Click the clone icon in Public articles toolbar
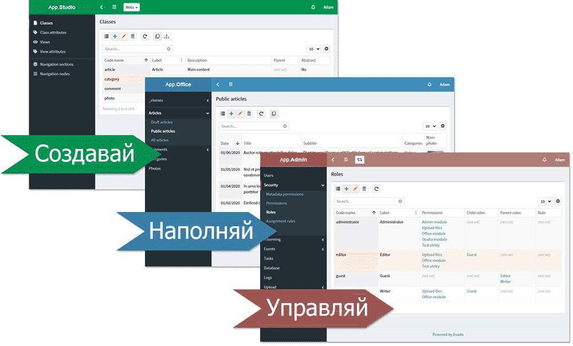Viewport: 573px width, 346px height. 274,113
